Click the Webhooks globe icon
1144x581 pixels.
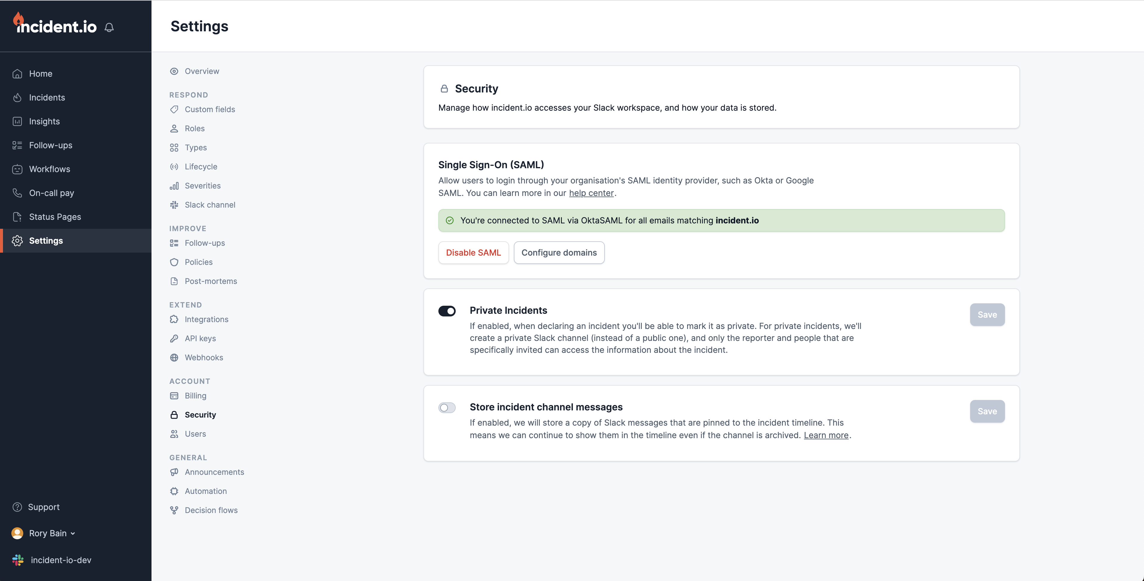[x=174, y=358]
